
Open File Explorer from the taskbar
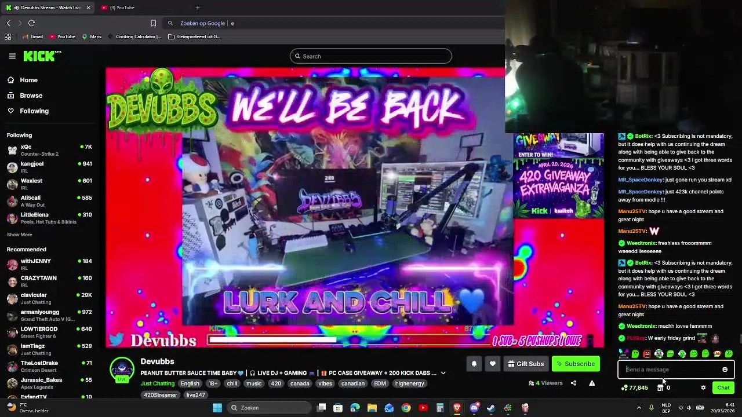tap(372, 408)
